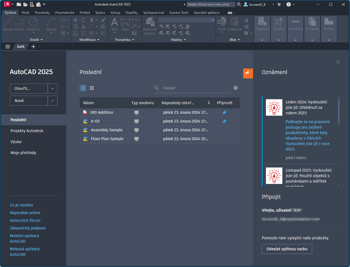Expand the Hladiny panel

(x=178, y=40)
